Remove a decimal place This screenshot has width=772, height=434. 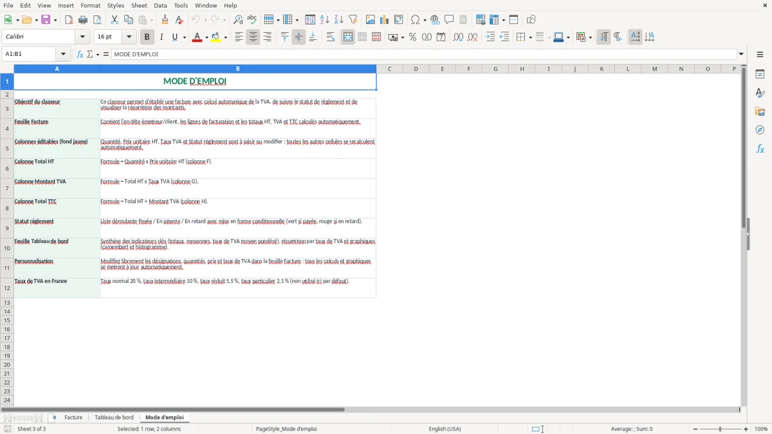pos(472,37)
